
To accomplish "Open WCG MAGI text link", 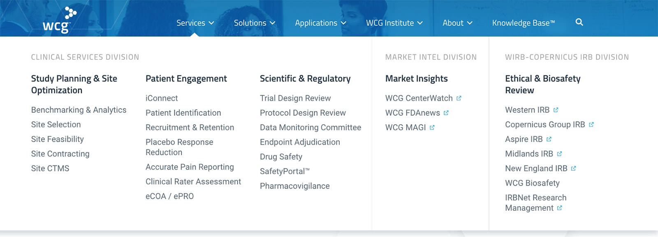I will coord(405,127).
